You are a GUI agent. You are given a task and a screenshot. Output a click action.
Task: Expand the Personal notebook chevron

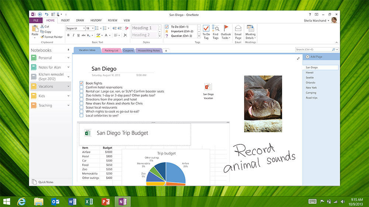[68, 58]
